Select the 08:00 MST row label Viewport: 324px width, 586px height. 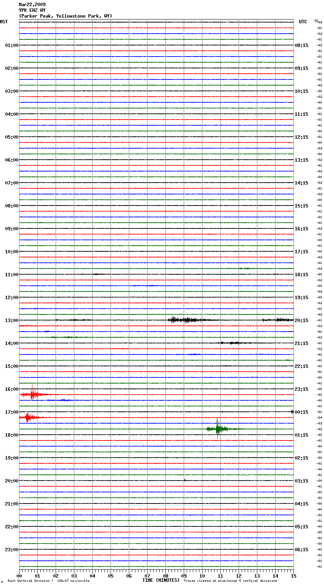click(x=11, y=206)
